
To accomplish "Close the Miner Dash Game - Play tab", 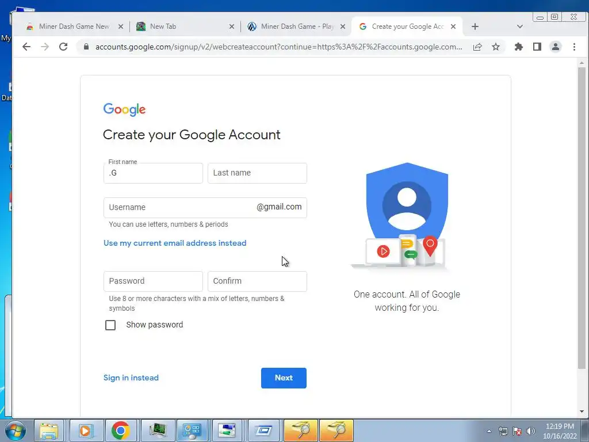I will tap(343, 26).
